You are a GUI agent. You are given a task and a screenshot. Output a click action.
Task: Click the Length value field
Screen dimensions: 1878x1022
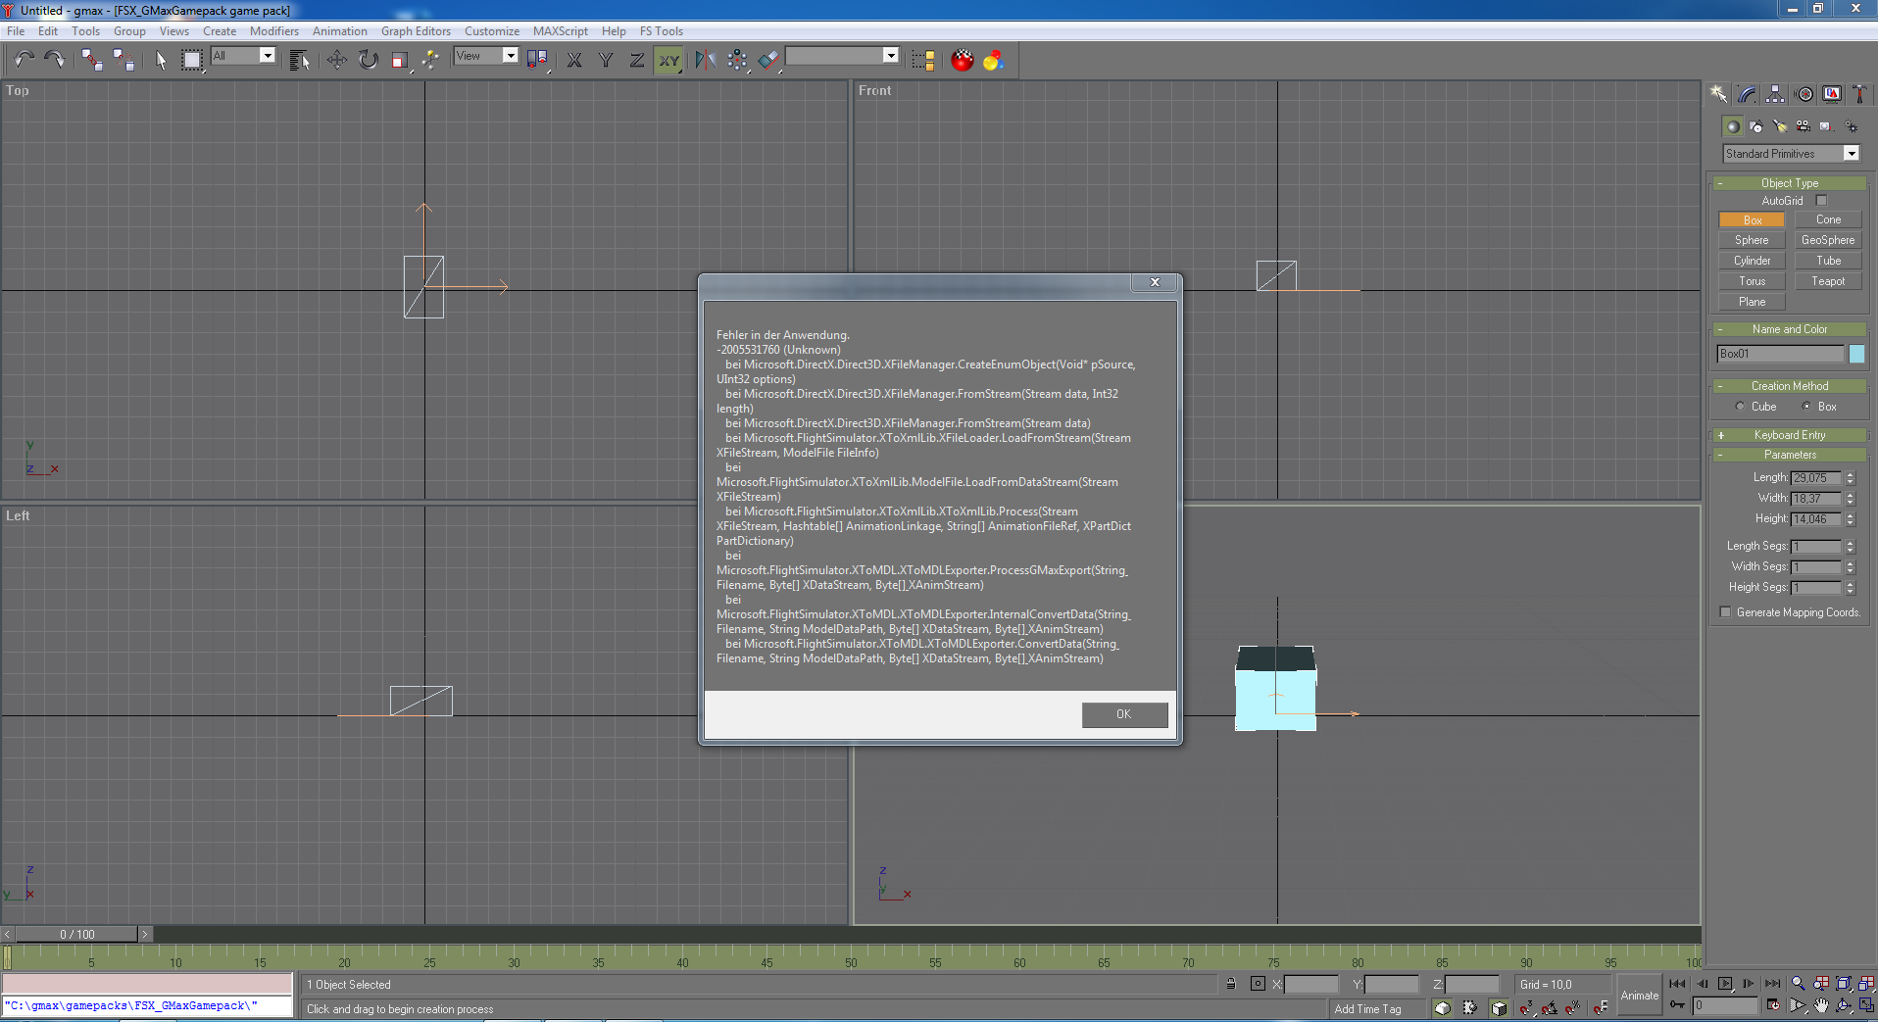1816,478
